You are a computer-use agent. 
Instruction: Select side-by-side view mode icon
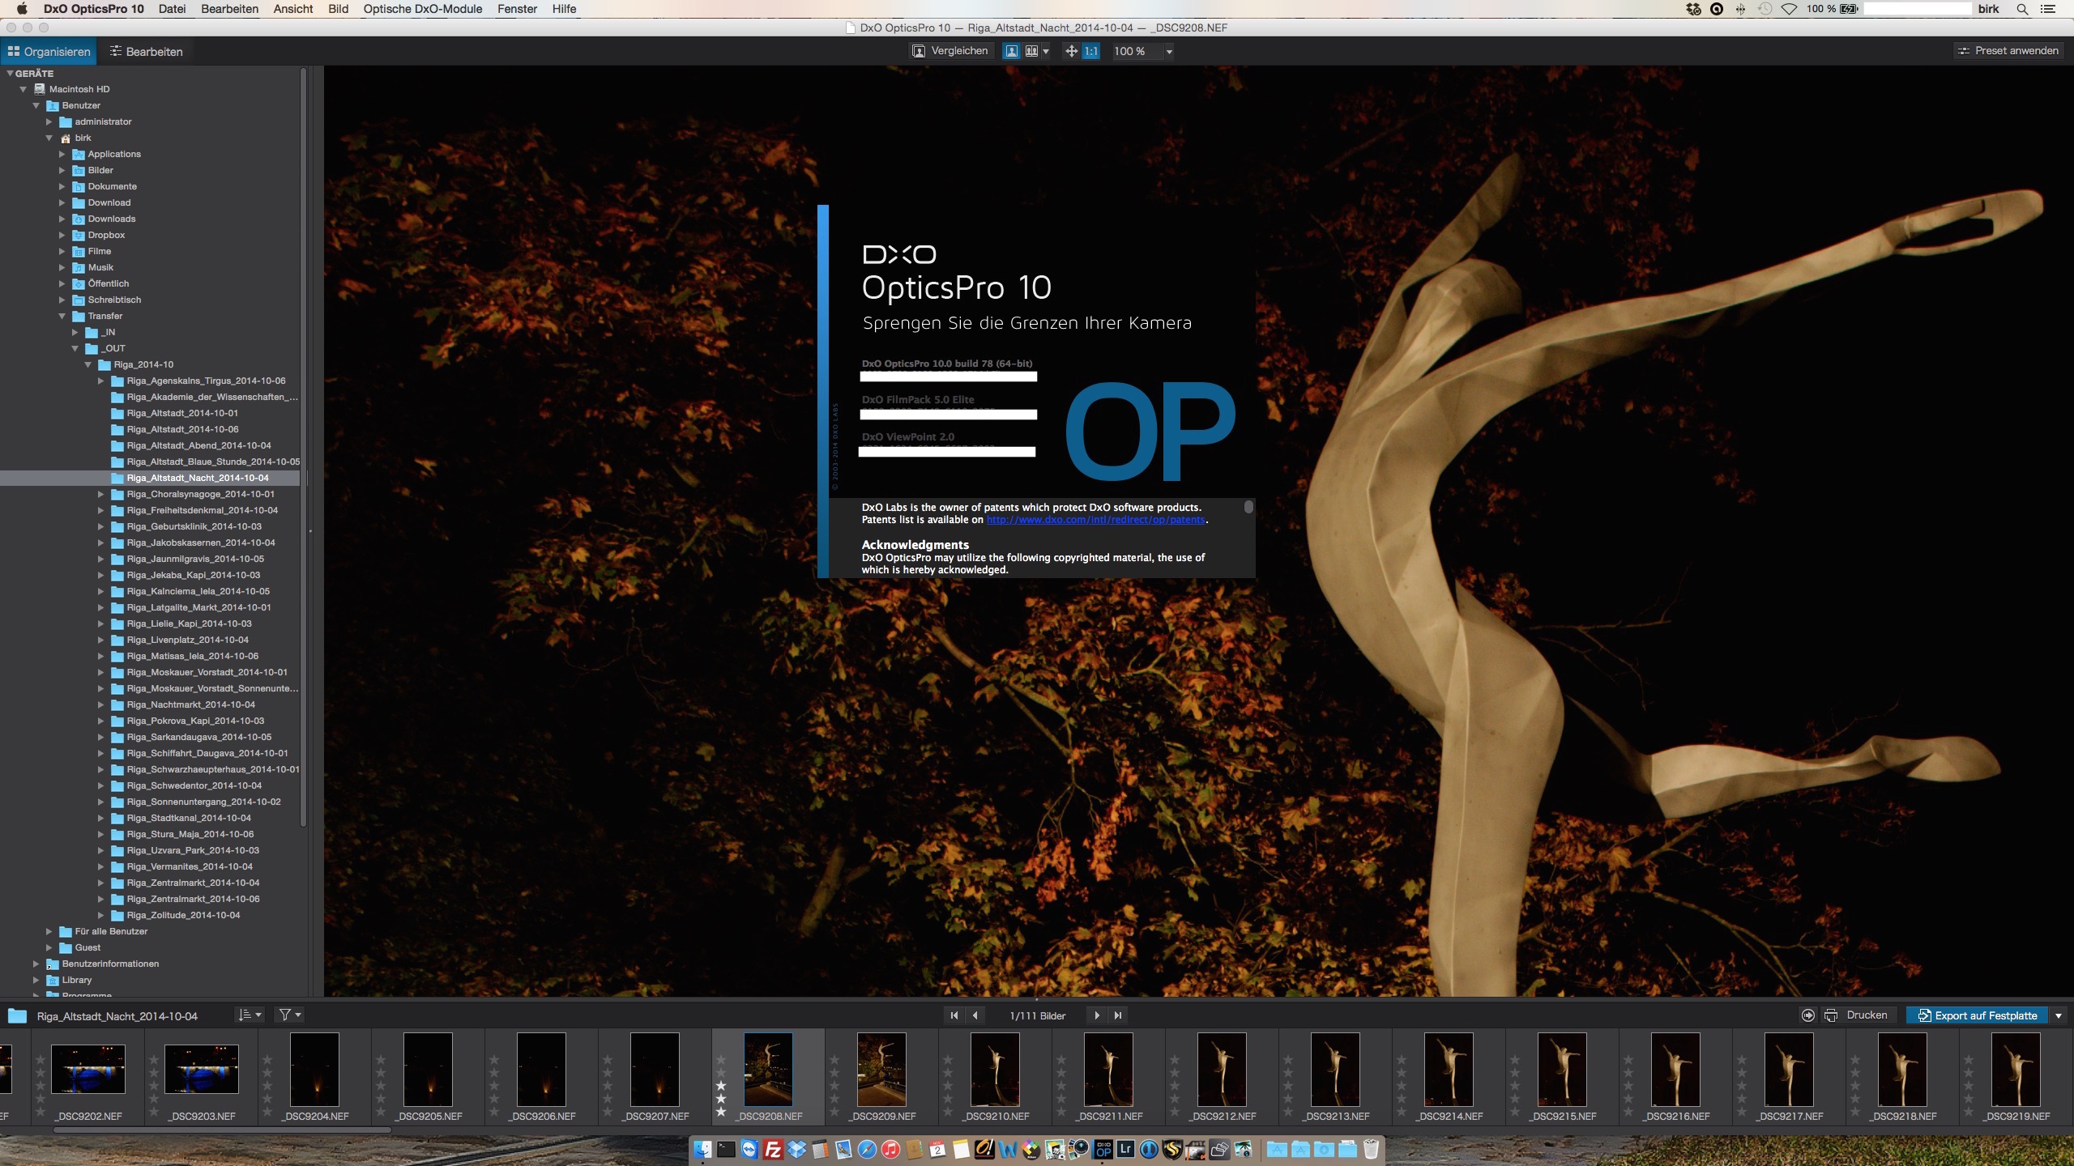pyautogui.click(x=1031, y=51)
